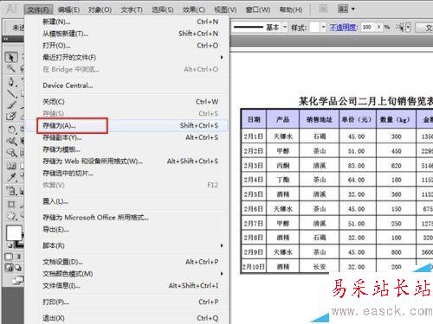Open the arrange documents dropdown arrow

click(353, 10)
